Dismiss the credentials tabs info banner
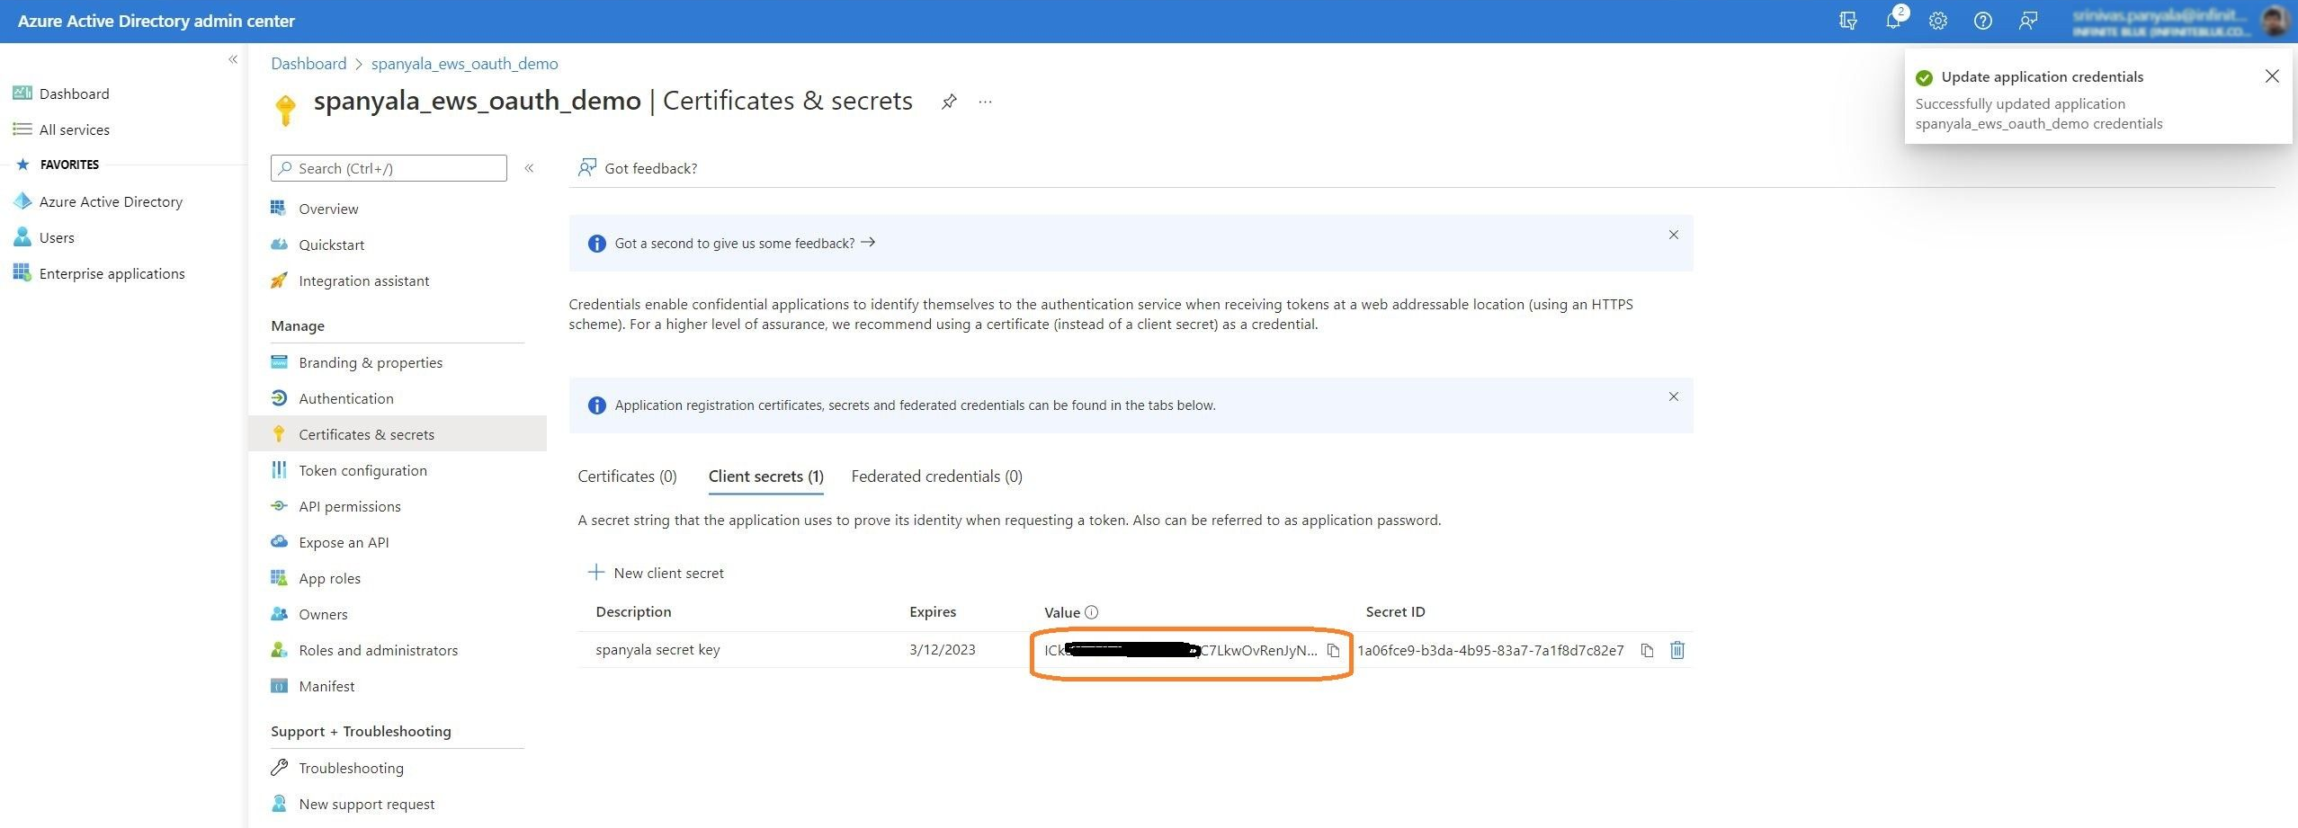2298x828 pixels. [x=1674, y=396]
